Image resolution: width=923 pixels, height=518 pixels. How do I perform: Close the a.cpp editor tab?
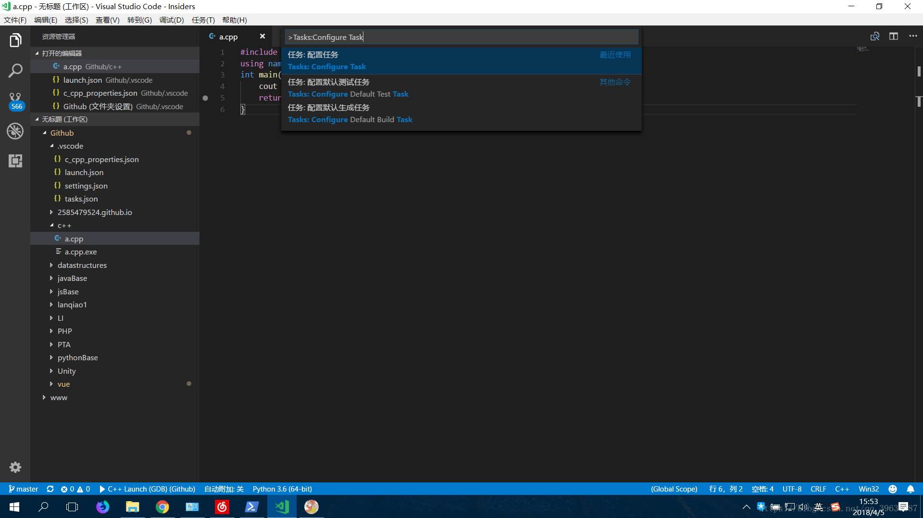pyautogui.click(x=262, y=37)
